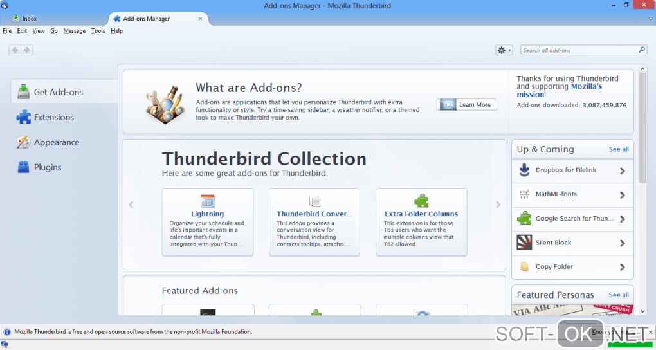Open the File menu

coord(7,31)
